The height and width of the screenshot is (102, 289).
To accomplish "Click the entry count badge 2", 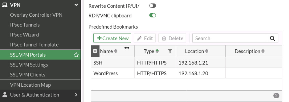I will click(x=276, y=96).
